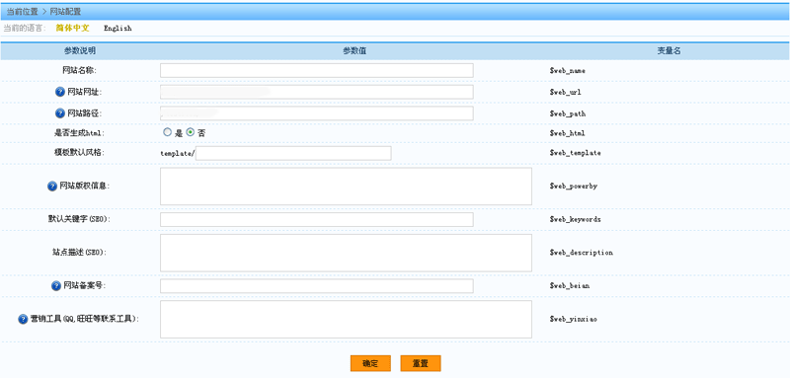Viewport: 790px width, 378px height.
Task: Focus the 网站名称 input field
Action: (x=317, y=70)
